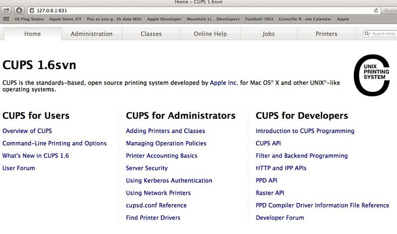Click the search magnifier icon in Search Help

pyautogui.click(x=367, y=34)
